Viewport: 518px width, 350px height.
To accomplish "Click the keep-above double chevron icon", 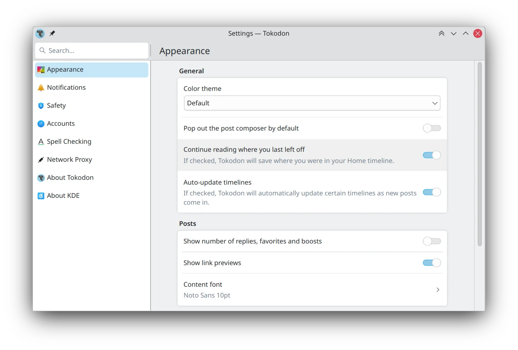I will (x=442, y=34).
